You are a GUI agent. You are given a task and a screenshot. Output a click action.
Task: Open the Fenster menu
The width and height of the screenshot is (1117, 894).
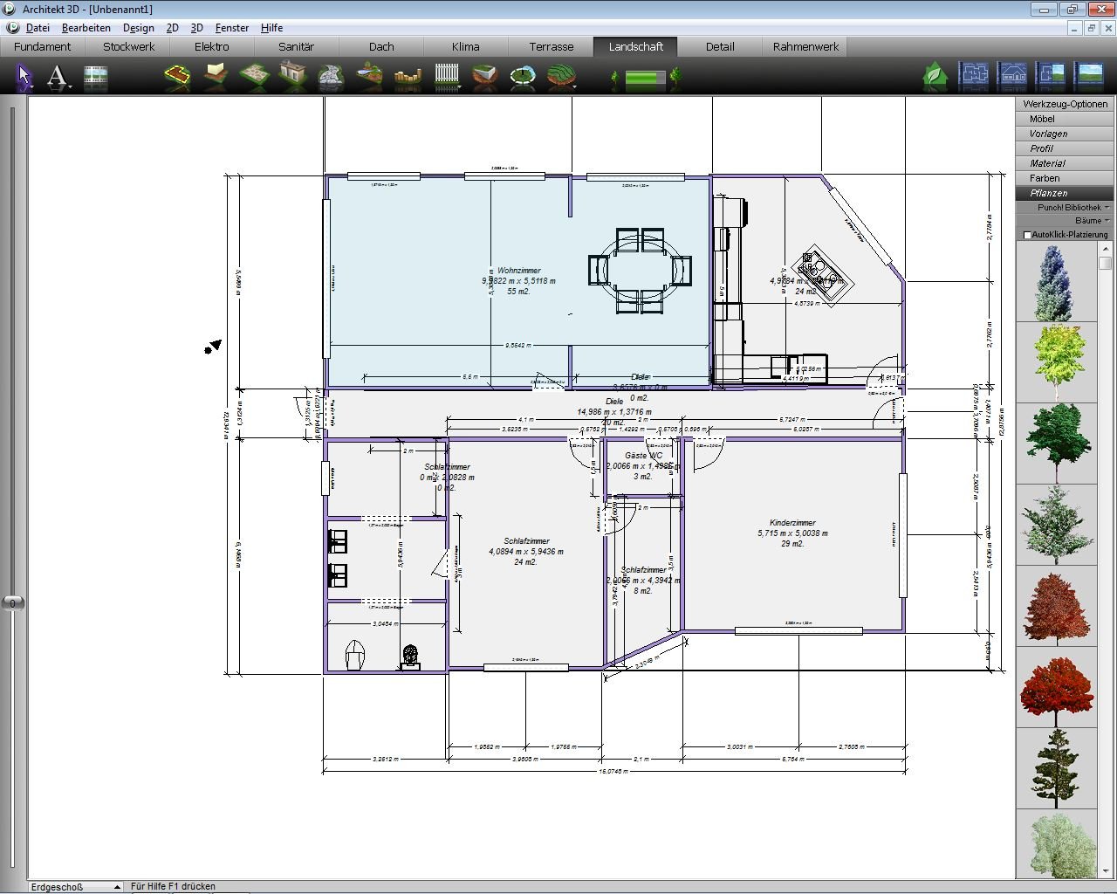coord(232,28)
